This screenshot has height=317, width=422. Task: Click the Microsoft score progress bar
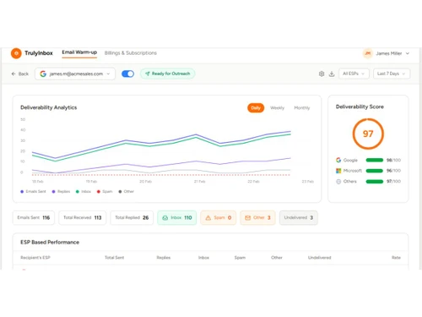pos(375,171)
